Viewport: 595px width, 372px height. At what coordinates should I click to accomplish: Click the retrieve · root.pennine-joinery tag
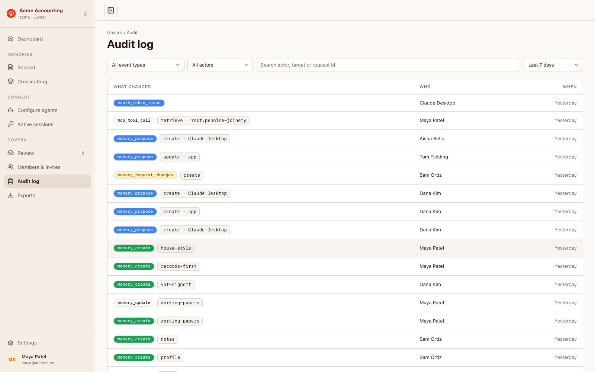[203, 121]
